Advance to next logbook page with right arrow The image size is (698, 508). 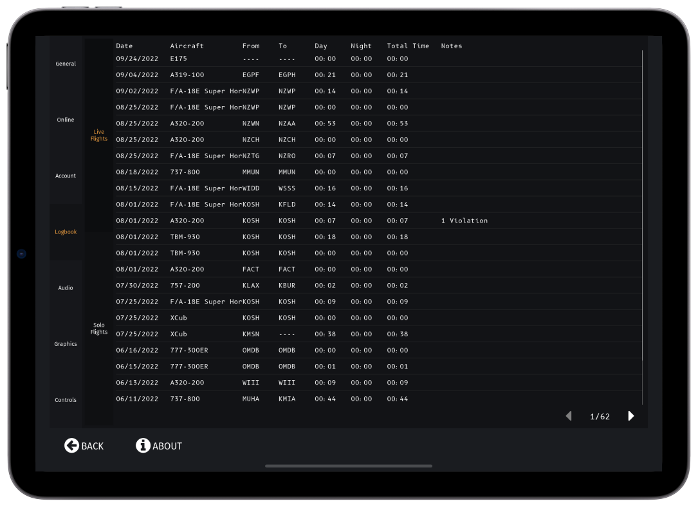click(x=630, y=416)
